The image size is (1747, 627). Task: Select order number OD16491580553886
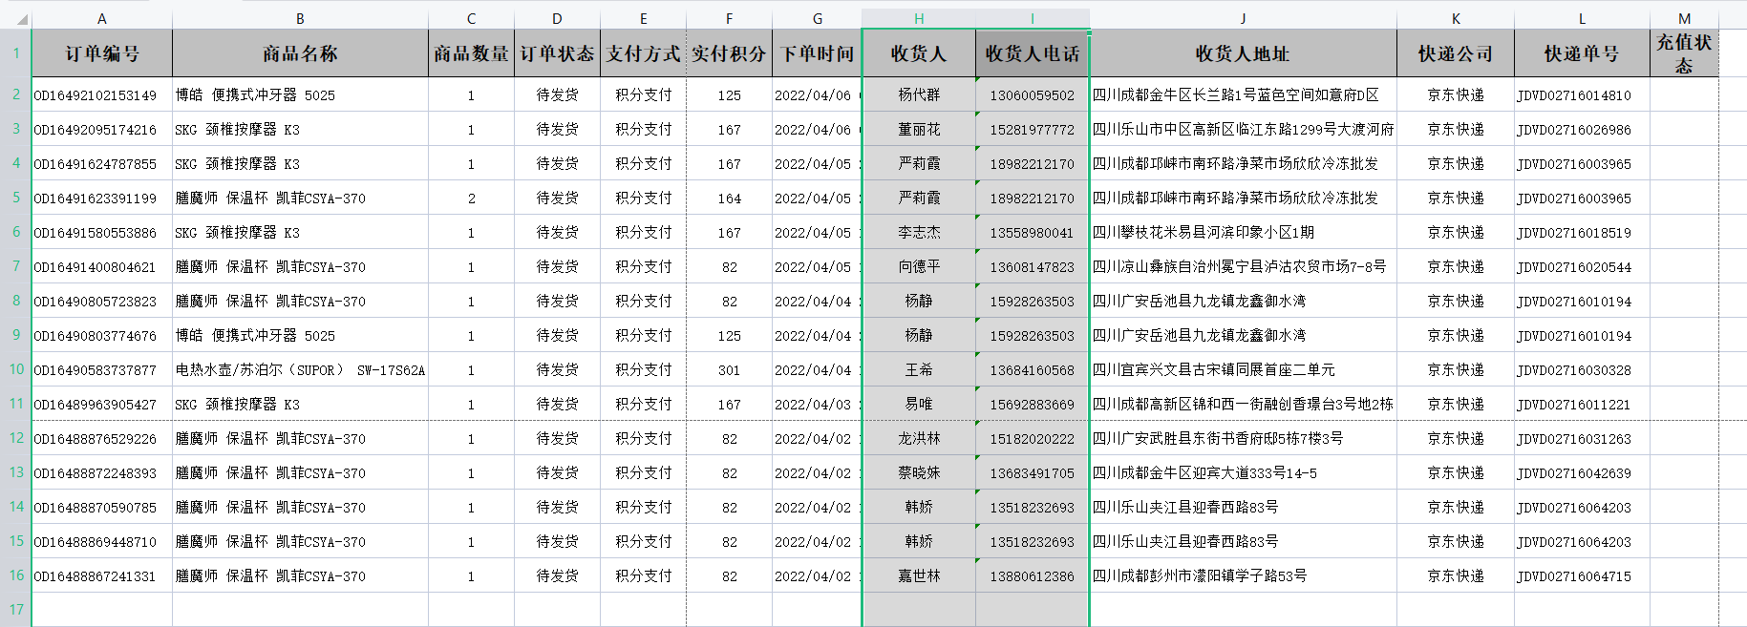tap(102, 232)
